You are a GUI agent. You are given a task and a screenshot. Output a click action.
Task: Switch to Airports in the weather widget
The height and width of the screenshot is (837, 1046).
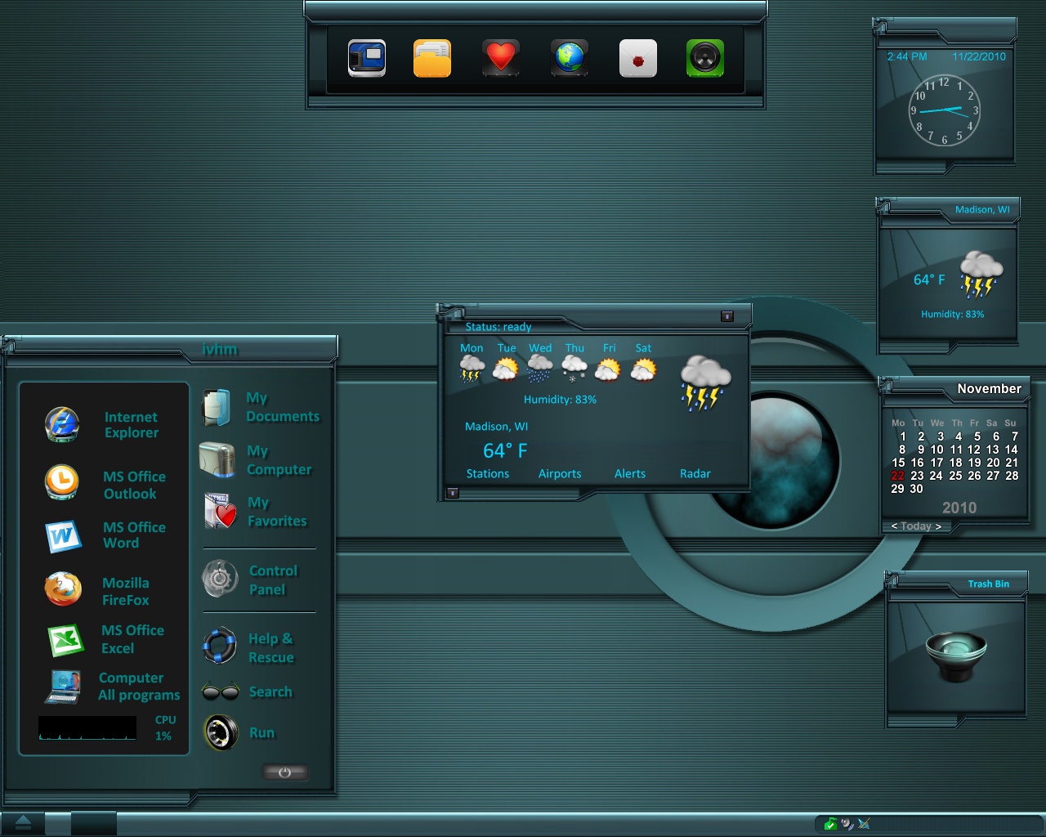tap(560, 474)
